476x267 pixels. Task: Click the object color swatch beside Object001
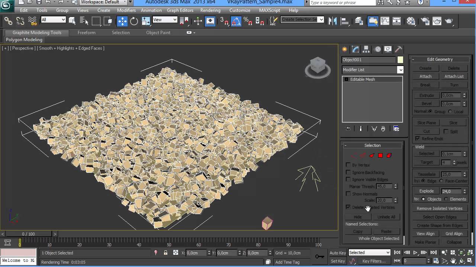click(x=400, y=60)
